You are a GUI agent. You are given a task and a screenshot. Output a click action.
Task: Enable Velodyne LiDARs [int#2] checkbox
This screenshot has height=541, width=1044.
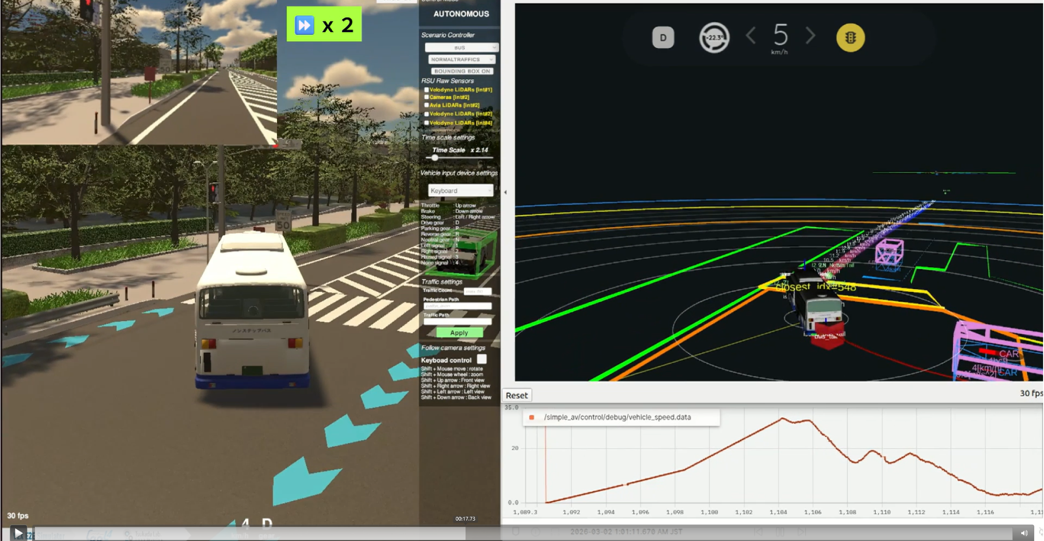click(x=427, y=114)
